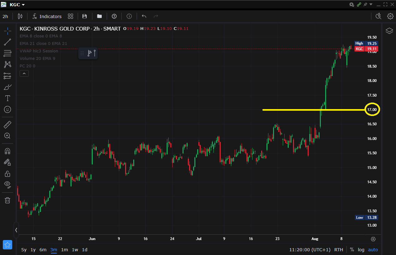This screenshot has height=255, width=396.
Task: Pin the chart window
Action: pyautogui.click(x=365, y=4)
